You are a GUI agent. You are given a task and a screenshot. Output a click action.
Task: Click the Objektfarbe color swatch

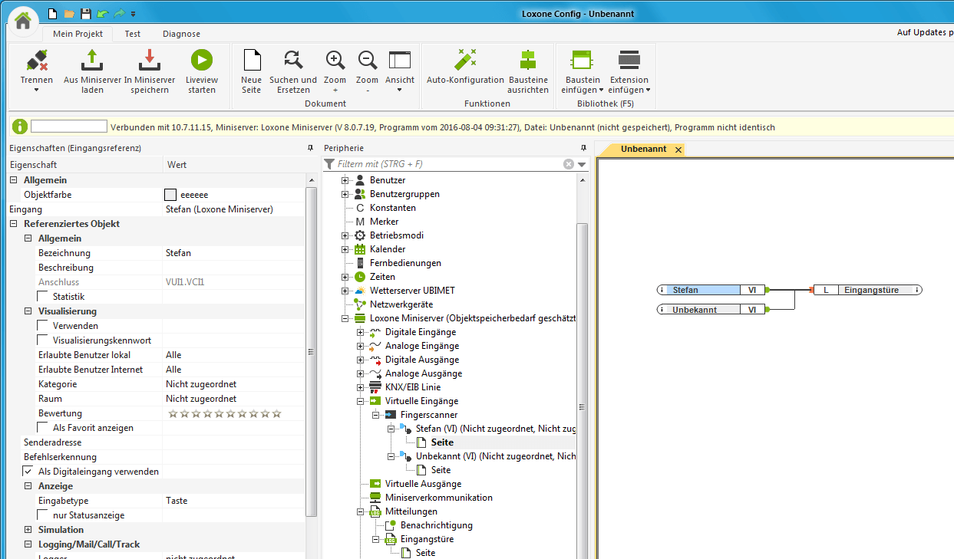pyautogui.click(x=170, y=195)
